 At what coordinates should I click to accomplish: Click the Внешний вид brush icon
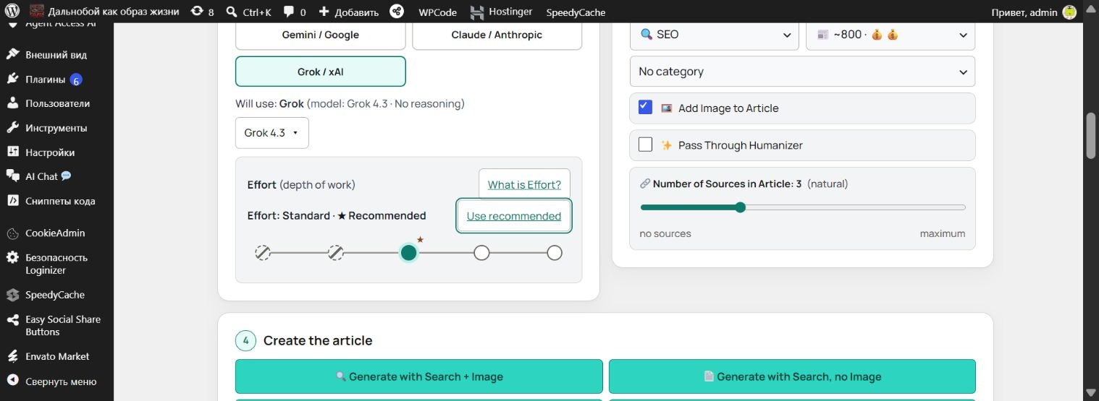pyautogui.click(x=12, y=55)
